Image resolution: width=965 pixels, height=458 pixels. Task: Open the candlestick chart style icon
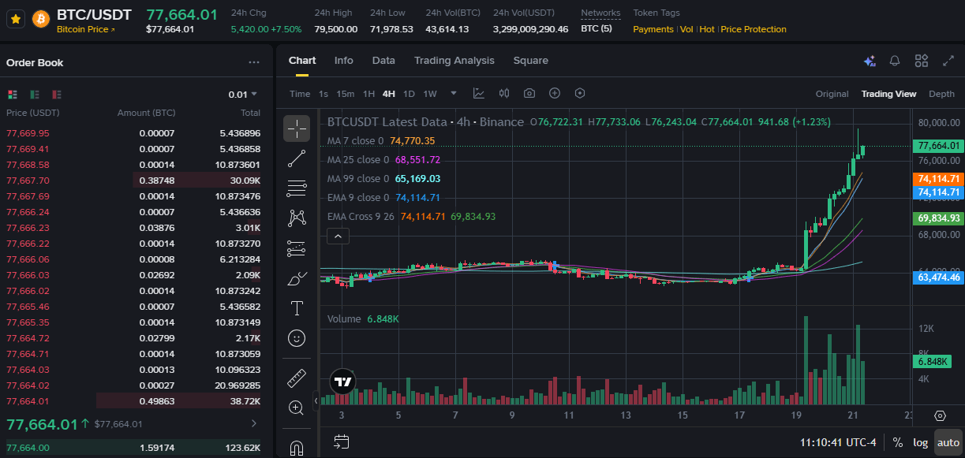[x=504, y=93]
